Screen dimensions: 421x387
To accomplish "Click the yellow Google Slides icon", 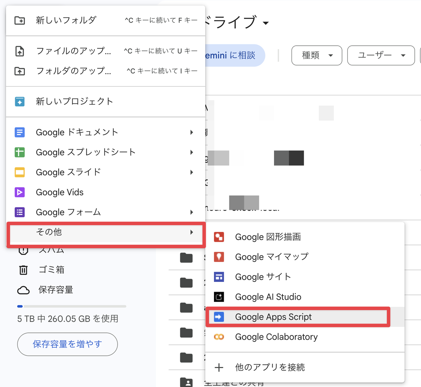I will (x=20, y=172).
